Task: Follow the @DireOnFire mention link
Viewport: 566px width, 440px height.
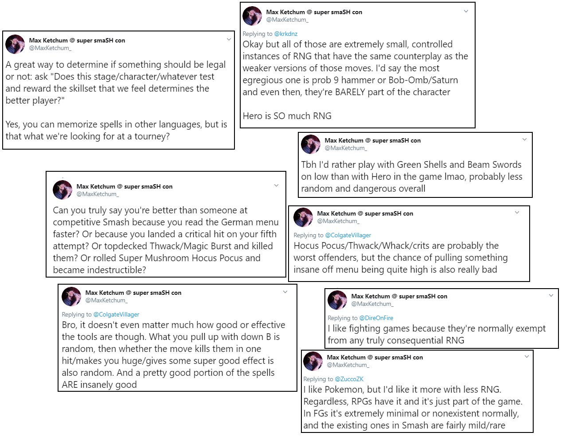Action: [376, 318]
